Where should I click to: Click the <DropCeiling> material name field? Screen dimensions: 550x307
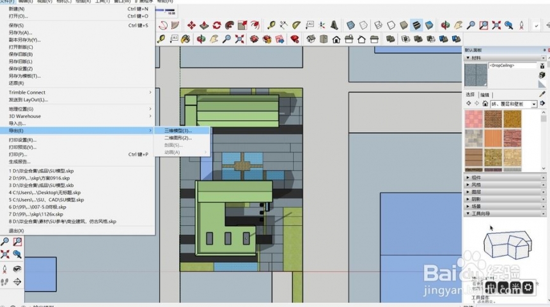[x=512, y=66]
